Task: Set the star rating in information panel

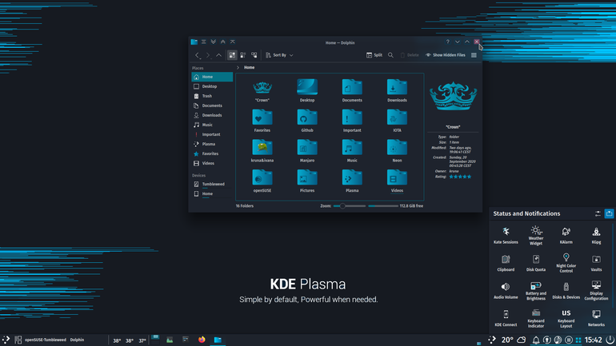Action: point(460,177)
